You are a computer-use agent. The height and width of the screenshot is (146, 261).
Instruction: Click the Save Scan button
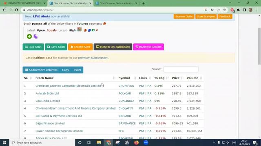click(x=56, y=47)
